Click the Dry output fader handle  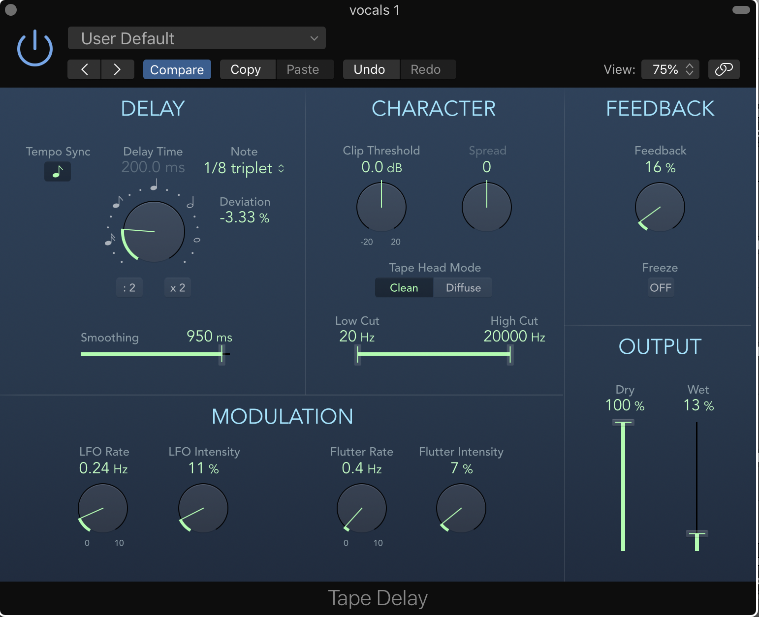pyautogui.click(x=623, y=422)
